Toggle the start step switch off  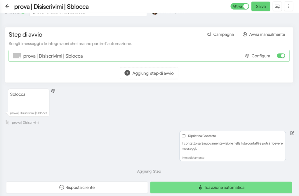(281, 56)
